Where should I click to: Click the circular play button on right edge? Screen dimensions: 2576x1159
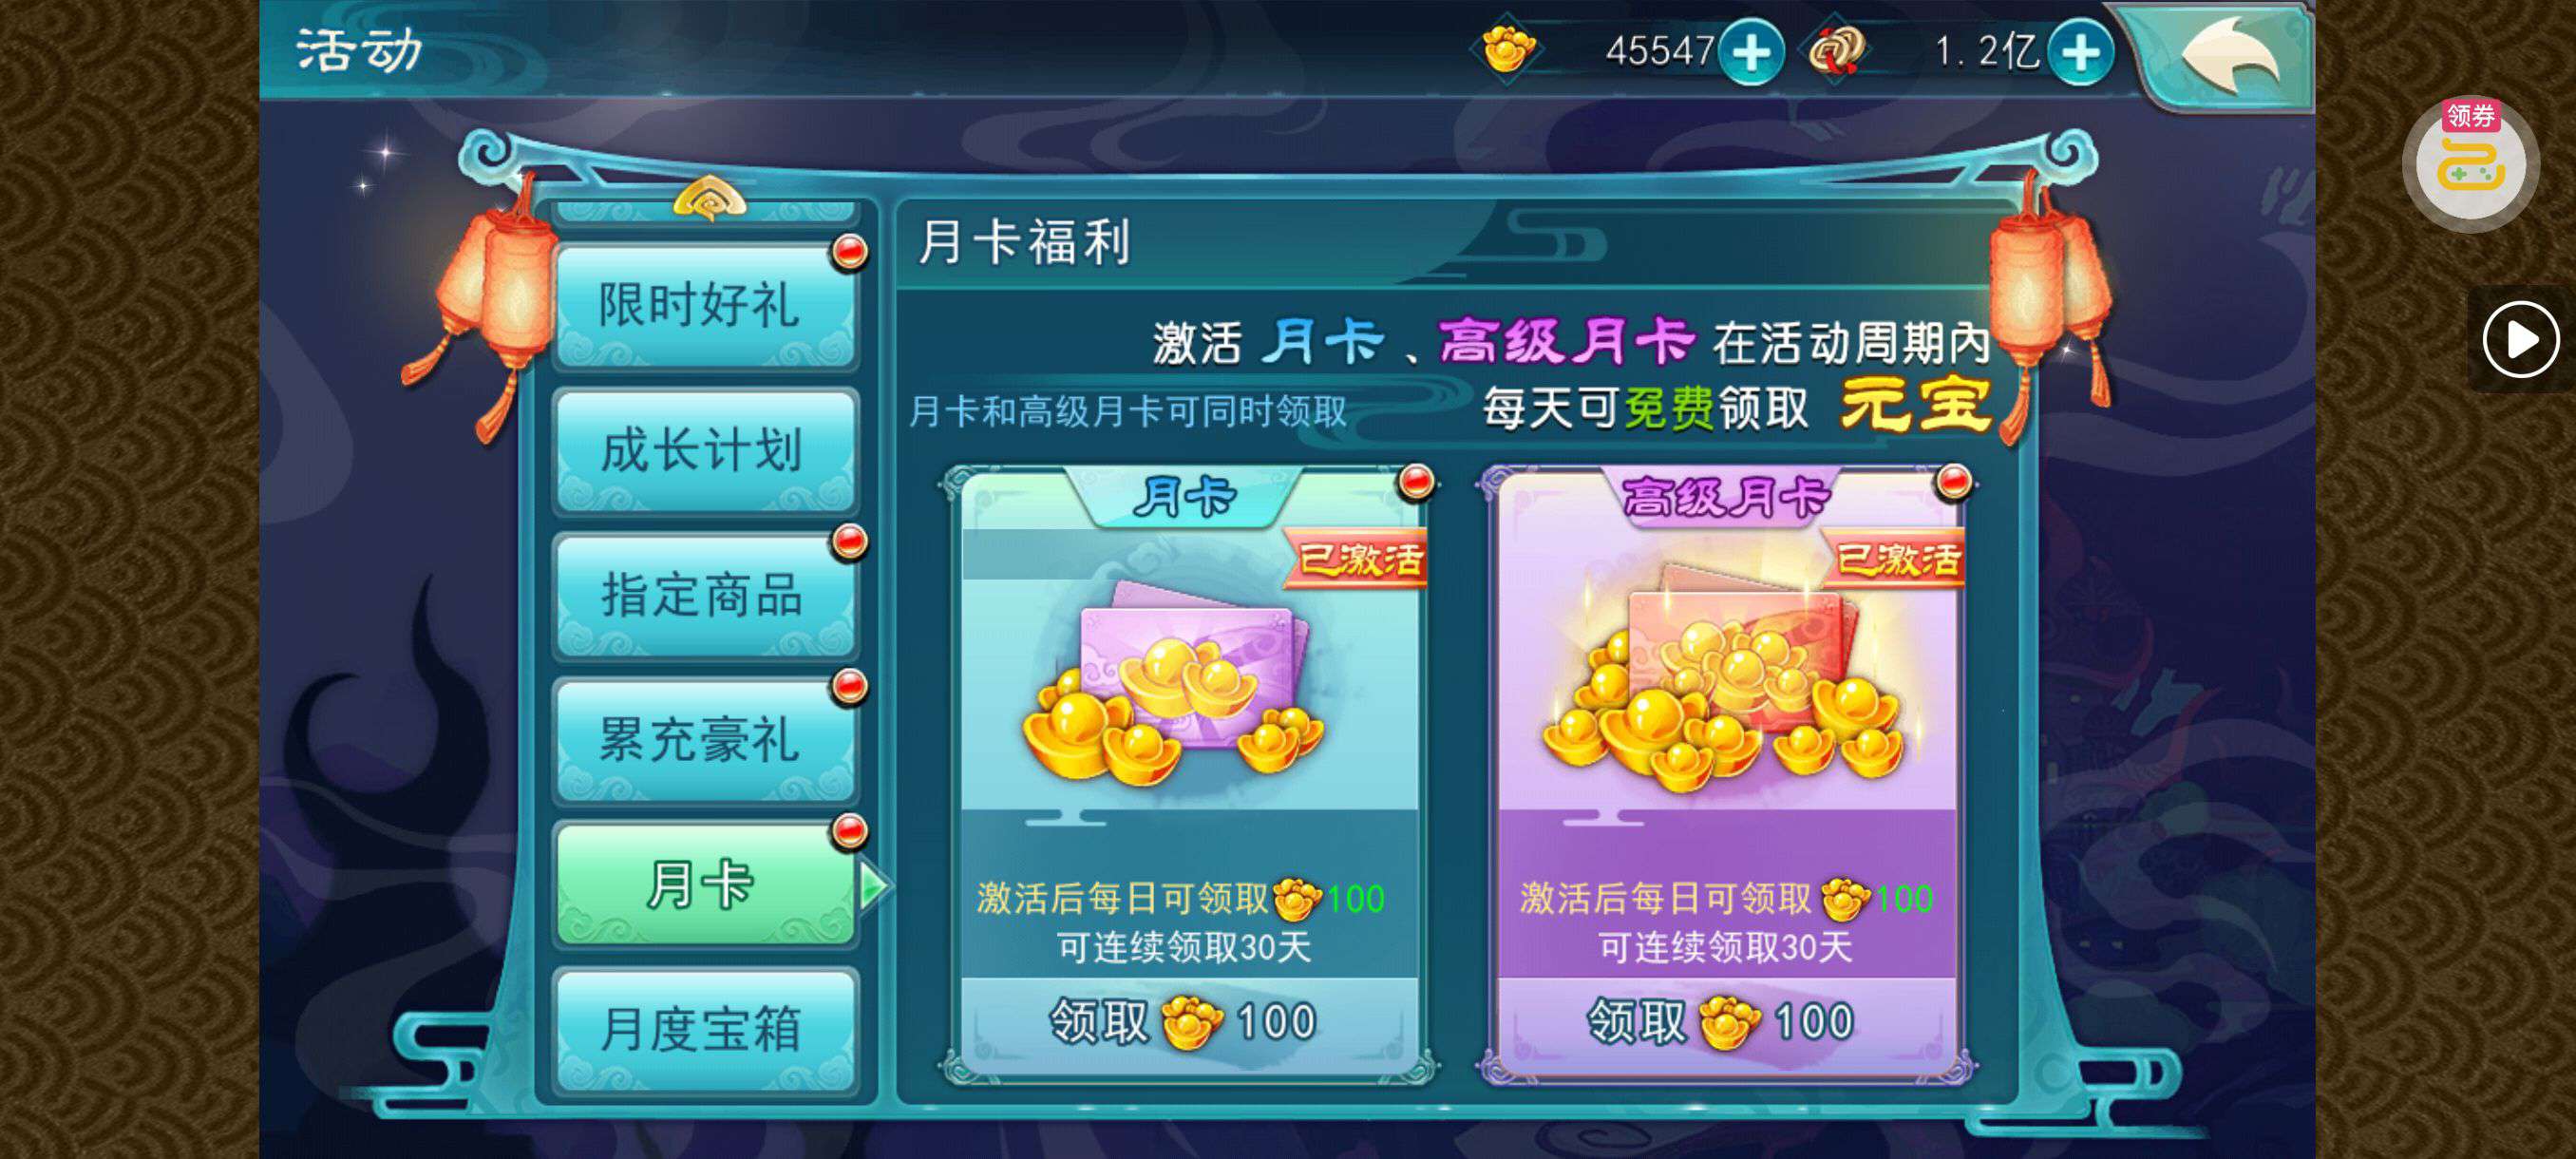tap(2520, 339)
